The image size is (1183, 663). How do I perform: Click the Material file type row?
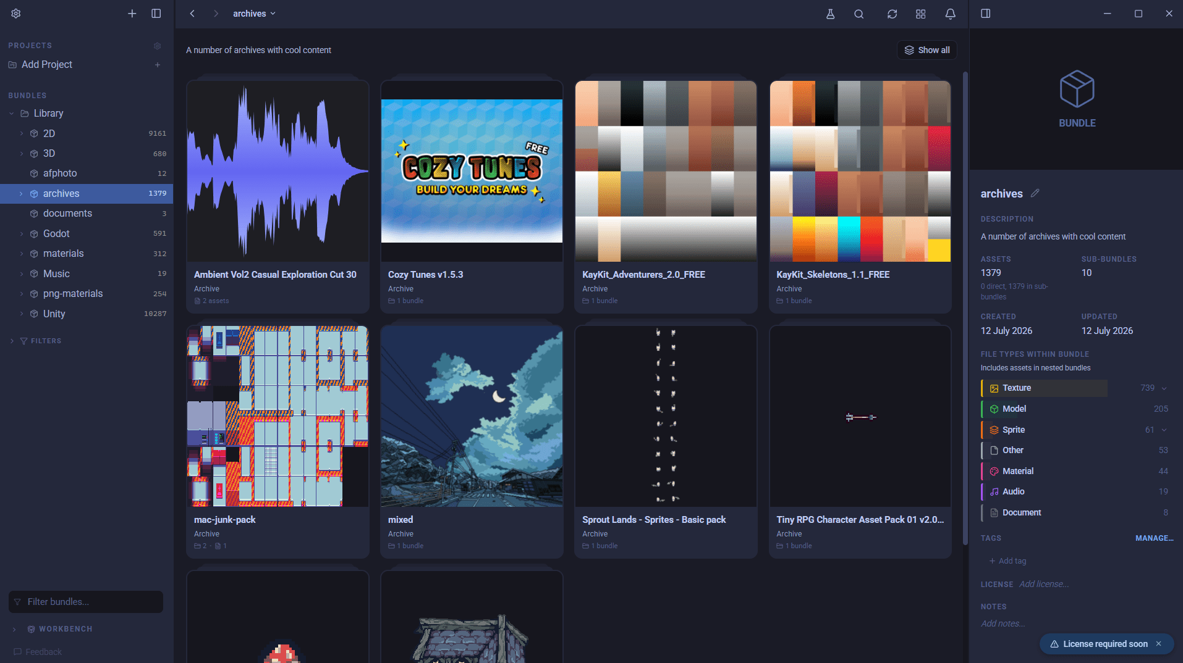click(x=1077, y=471)
